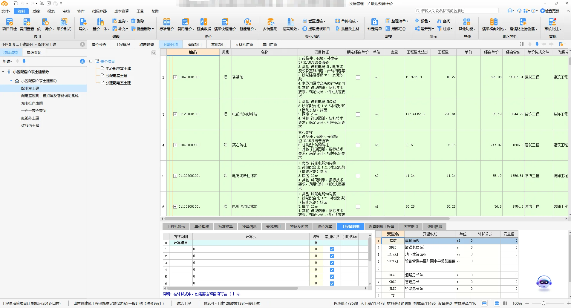Open the 编制 ribbon tab
571x308 pixels.
pos(21,11)
